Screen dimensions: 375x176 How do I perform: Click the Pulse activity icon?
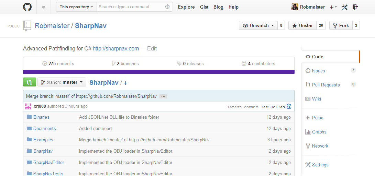(x=308, y=118)
